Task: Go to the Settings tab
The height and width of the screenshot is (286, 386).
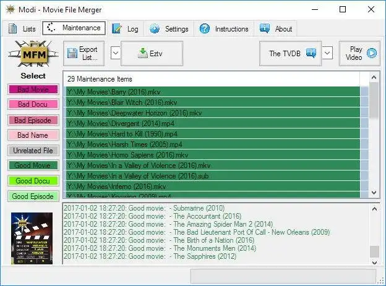Action: click(169, 29)
